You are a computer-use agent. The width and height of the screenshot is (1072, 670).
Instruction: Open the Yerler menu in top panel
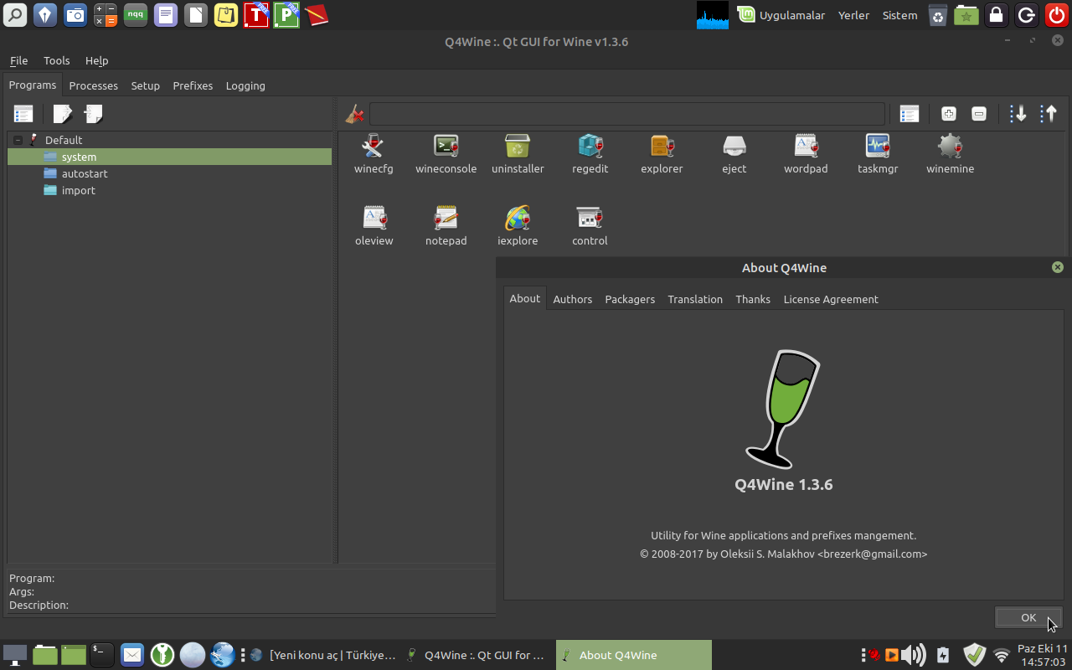(853, 15)
